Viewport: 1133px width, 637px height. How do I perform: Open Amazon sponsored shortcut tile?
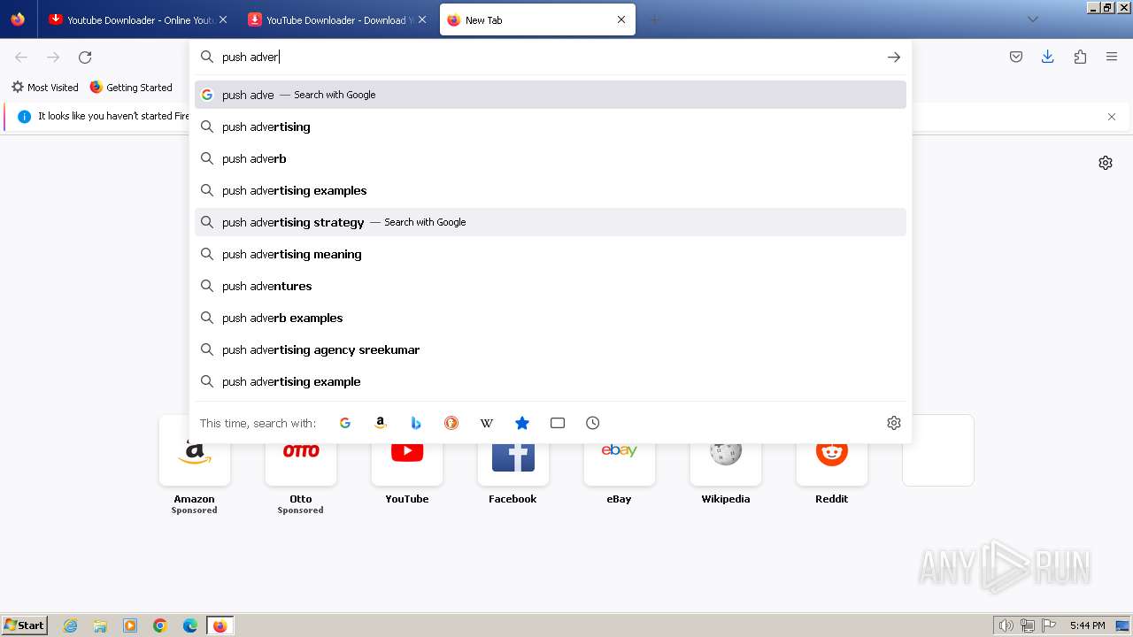point(195,464)
